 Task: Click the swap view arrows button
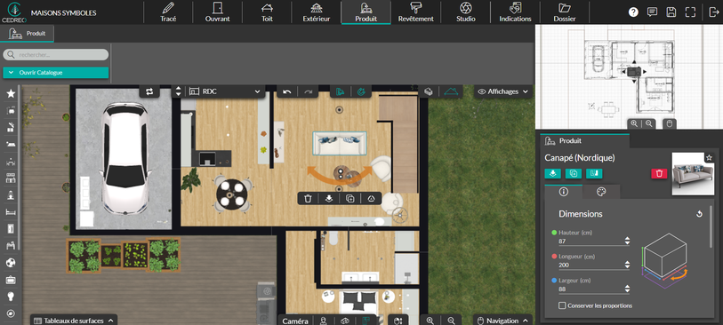(149, 91)
